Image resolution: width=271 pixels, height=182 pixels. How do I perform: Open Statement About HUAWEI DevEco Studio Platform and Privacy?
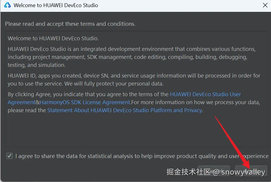click(125, 110)
